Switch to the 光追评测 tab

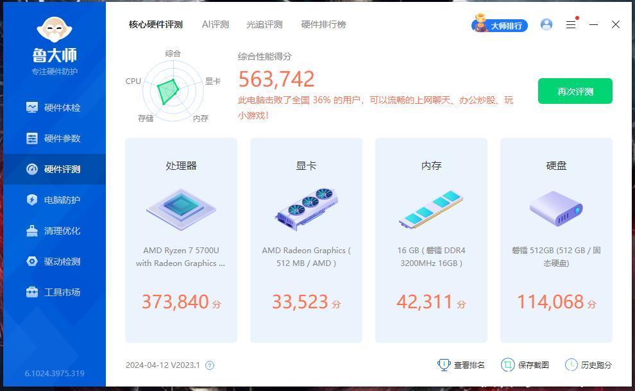coord(264,24)
